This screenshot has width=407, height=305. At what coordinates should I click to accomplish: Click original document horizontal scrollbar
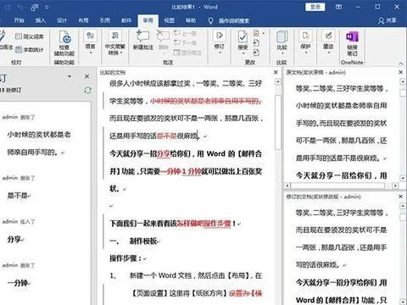337,186
